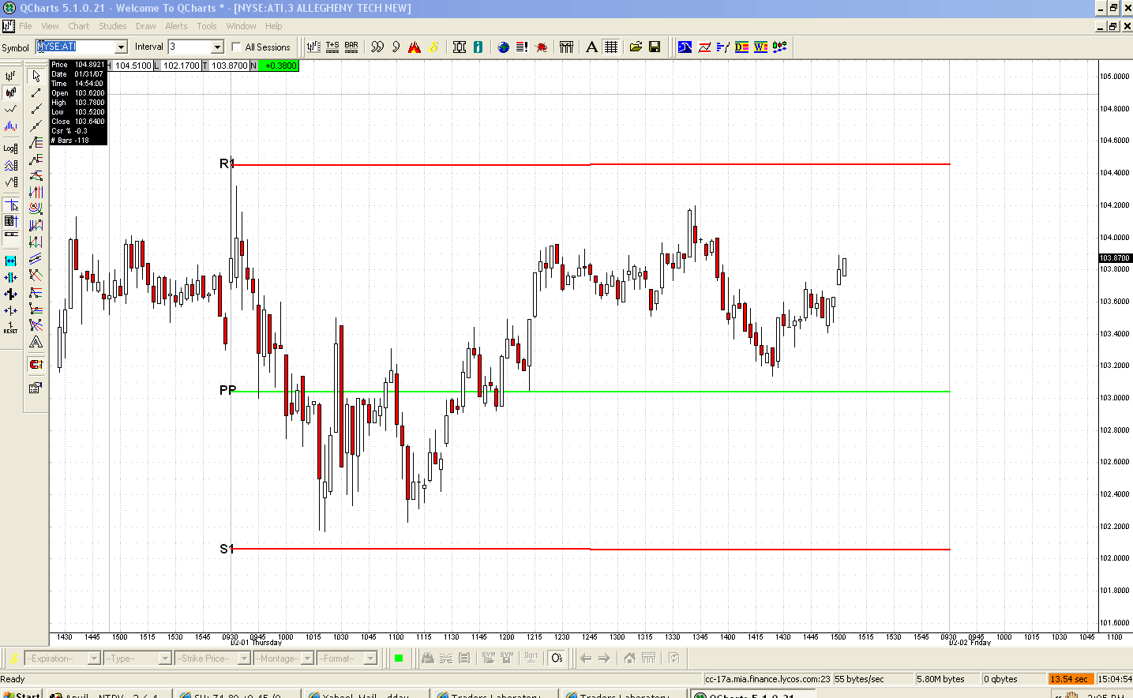This screenshot has width=1133, height=698.
Task: Click the forward arrow in bottom toolbar
Action: pos(604,658)
